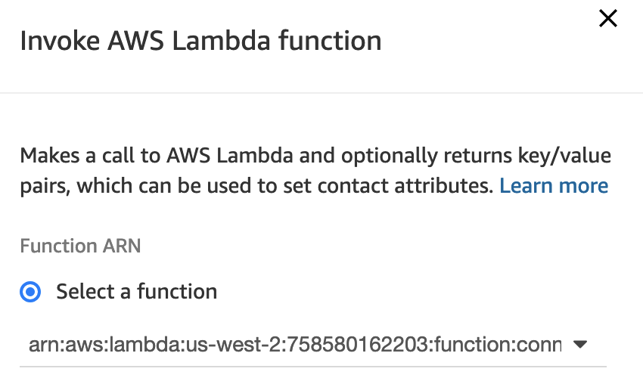643x381 pixels.
Task: Click 'pairs' at the start of the second description line
Action: tap(44, 185)
